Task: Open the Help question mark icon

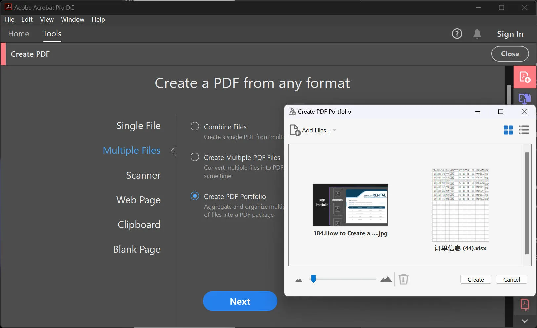Action: pyautogui.click(x=457, y=34)
